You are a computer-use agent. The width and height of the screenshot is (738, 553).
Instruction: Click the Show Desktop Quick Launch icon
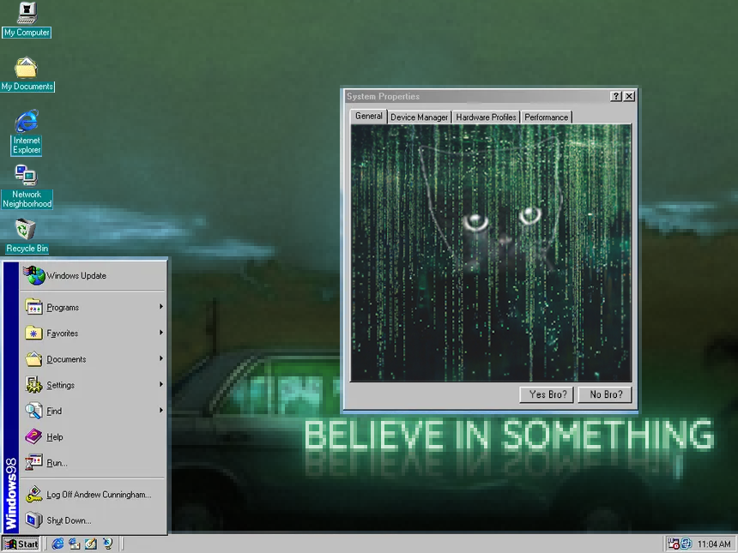91,544
